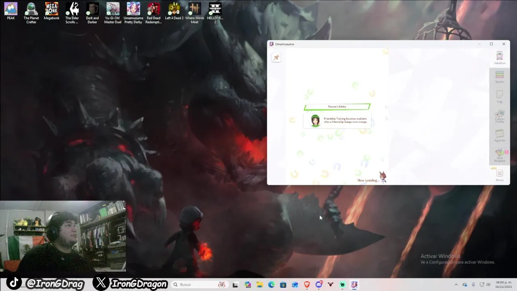Open the Copilot taskbar icon

248,285
